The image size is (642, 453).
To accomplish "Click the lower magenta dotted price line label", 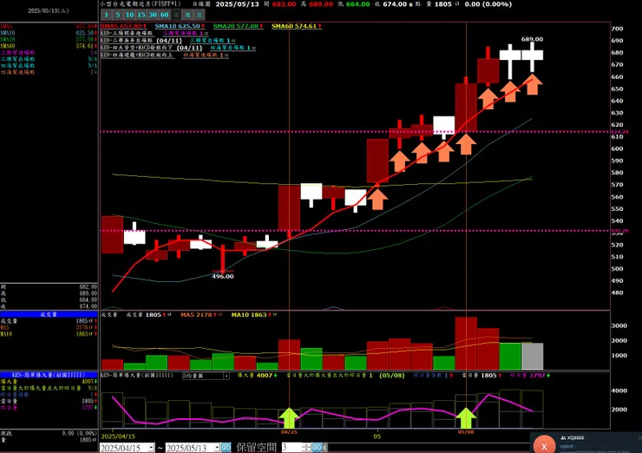I will coord(619,231).
